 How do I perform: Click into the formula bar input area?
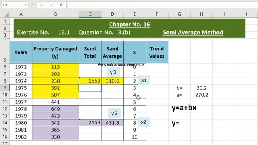click(x=162, y=5)
